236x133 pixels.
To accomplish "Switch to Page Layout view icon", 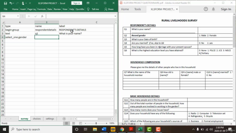I will (x=73, y=123).
